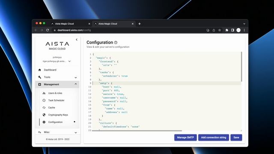Close the first Aista Magic Cloud tab
Image resolution: width=274 pixels, height=154 pixels.
click(89, 24)
